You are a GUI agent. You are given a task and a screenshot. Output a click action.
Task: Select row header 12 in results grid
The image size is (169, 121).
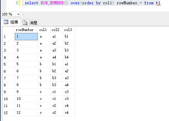(x=9, y=113)
